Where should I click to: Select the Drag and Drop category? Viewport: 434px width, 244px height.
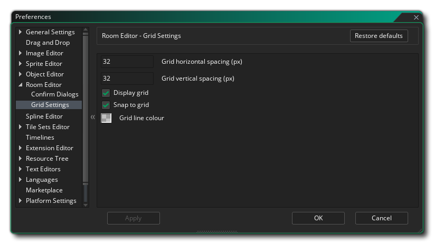coord(48,43)
